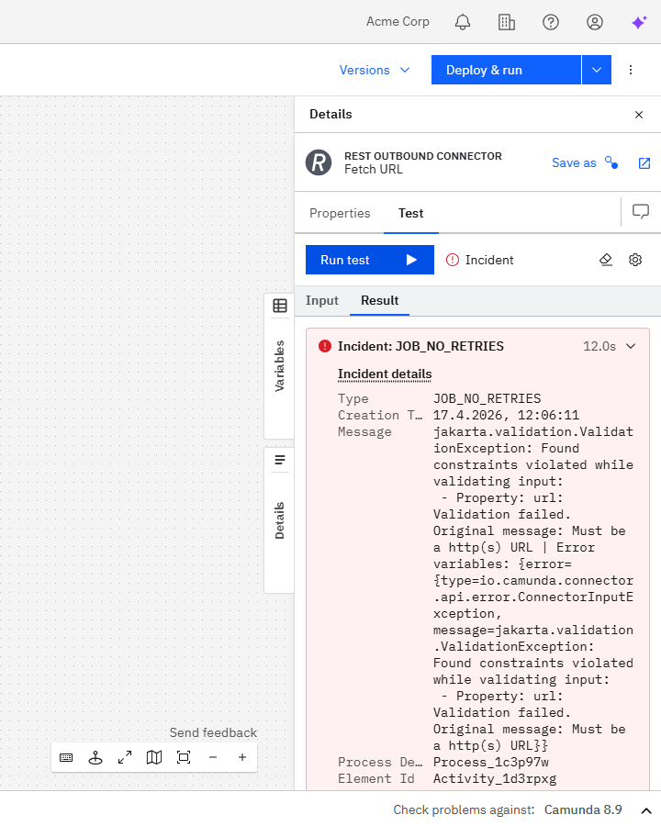Click the Variables table icon

pyautogui.click(x=280, y=306)
